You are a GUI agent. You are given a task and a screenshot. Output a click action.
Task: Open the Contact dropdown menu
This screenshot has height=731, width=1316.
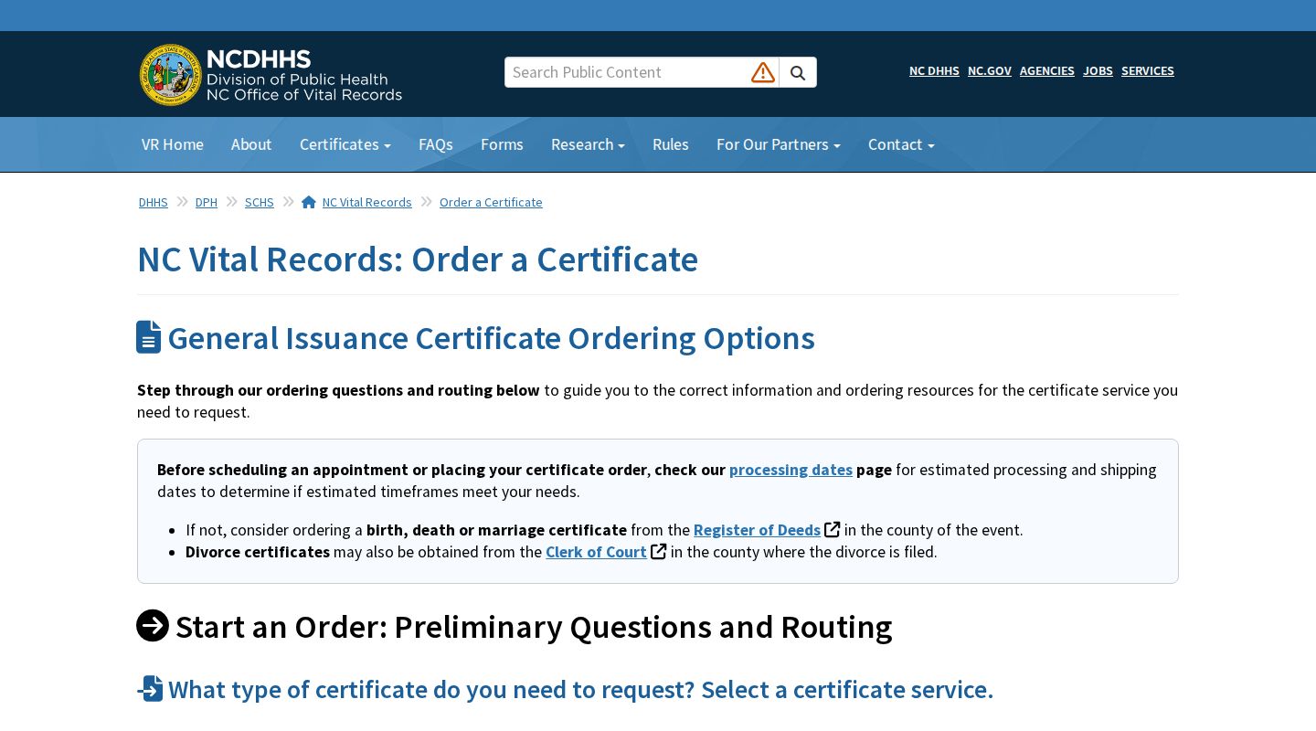click(x=901, y=144)
